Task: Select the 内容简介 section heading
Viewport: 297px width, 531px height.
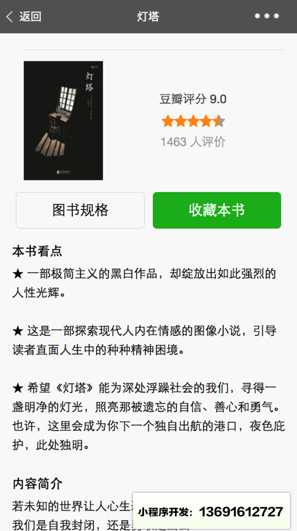Action: pyautogui.click(x=37, y=484)
